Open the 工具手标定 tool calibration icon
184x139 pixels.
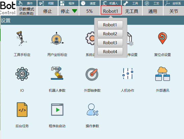click(22, 39)
